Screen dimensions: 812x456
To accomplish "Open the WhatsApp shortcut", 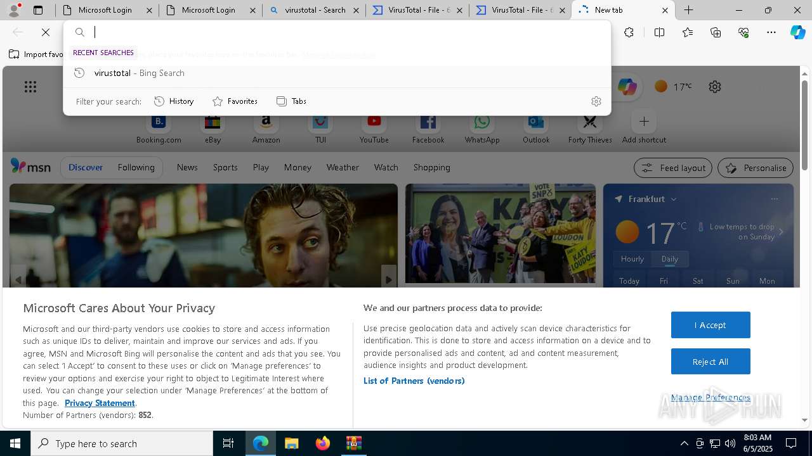I will click(482, 129).
